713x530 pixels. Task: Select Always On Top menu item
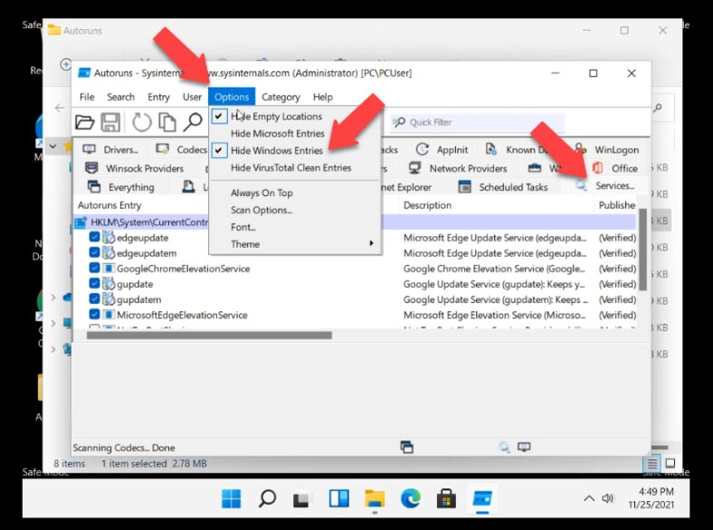click(x=261, y=193)
